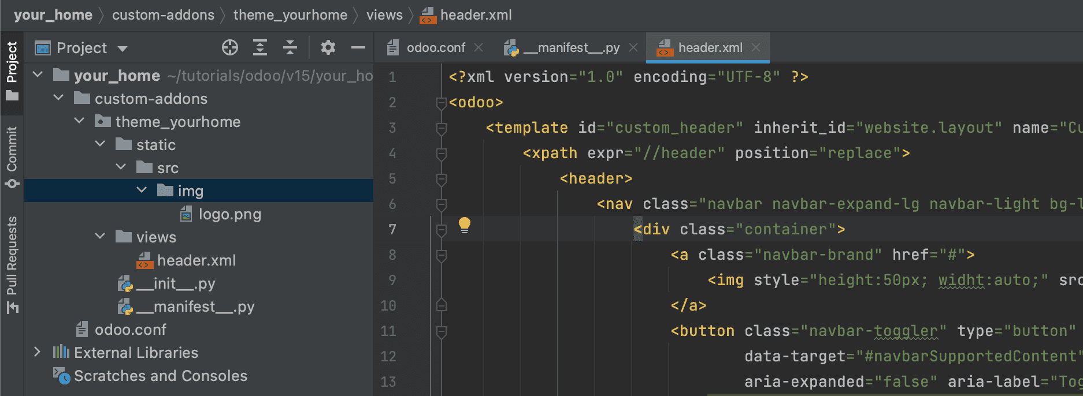Open the Project view dropdown
This screenshot has width=1083, height=396.
tap(123, 48)
